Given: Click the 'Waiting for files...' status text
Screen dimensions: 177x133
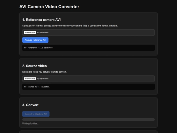Looking at the screenshot, I should coord(30,123).
